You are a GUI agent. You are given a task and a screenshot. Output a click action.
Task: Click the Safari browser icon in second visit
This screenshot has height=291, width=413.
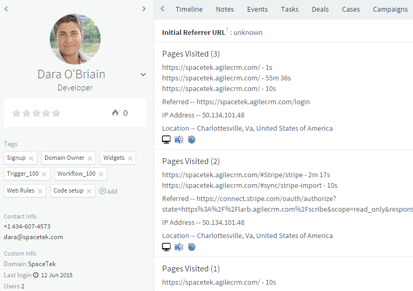192,247
